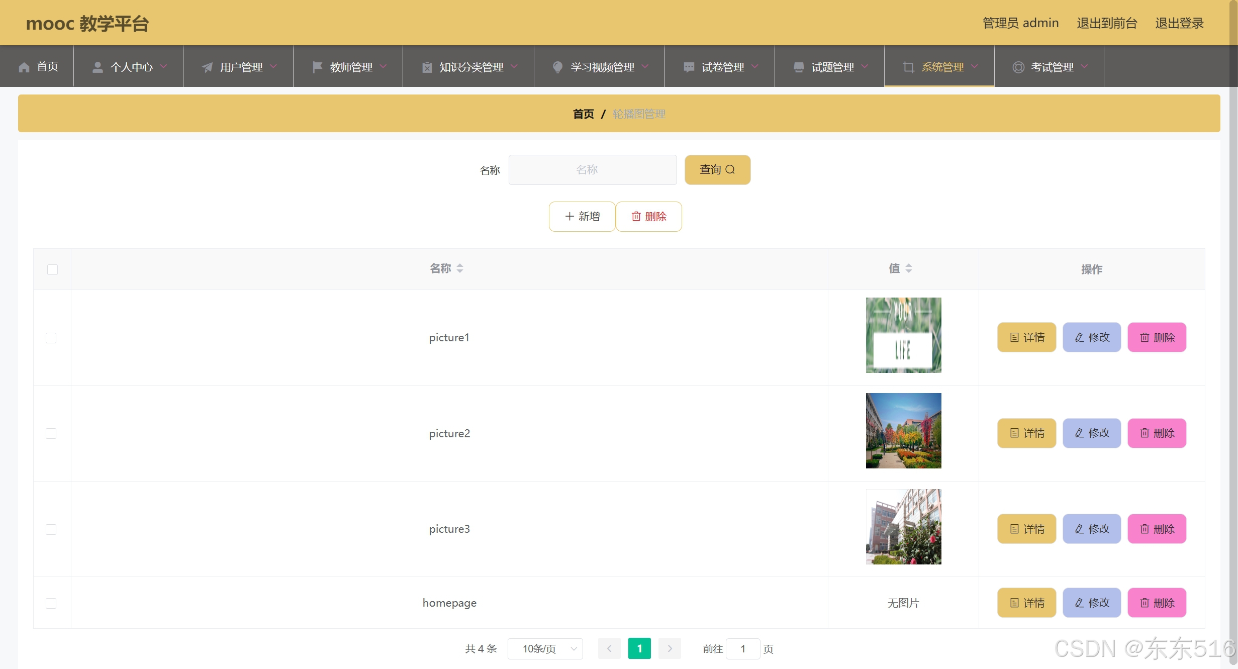
Task: Click the sort arrows beside the 名称 column header
Action: (460, 268)
